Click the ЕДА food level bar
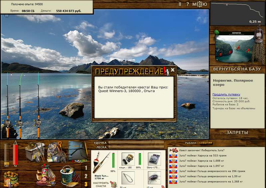The height and width of the screenshot is (188, 266). (6, 155)
